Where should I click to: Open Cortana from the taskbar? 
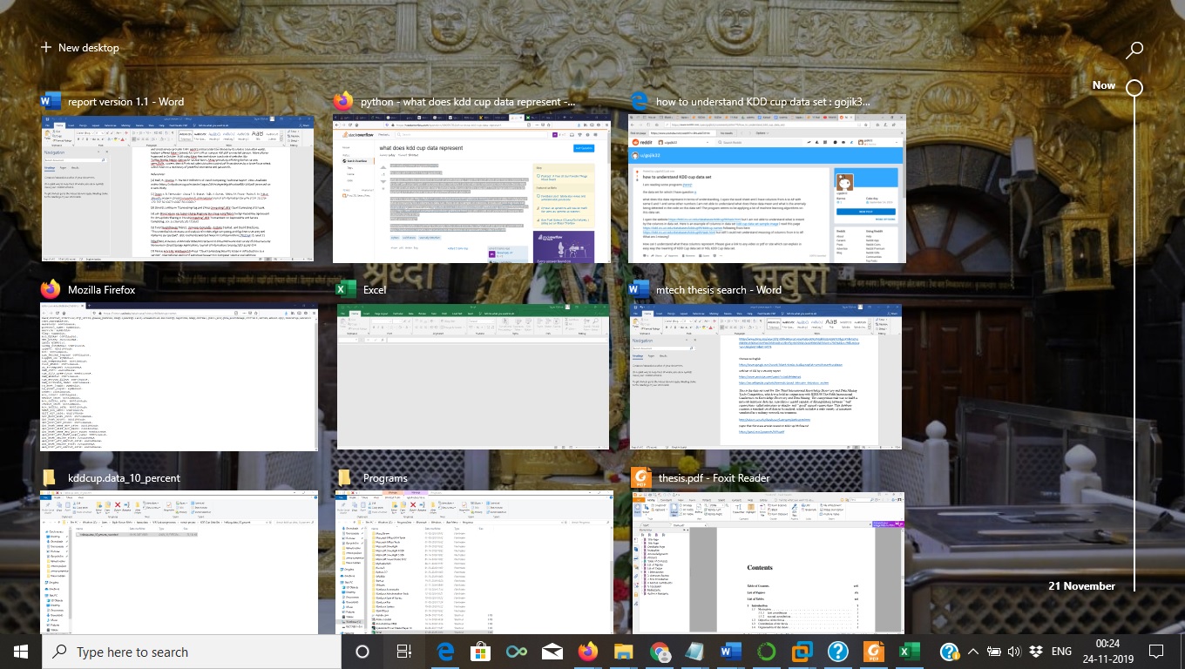click(x=362, y=652)
